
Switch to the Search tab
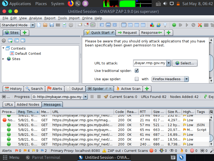tap(34, 89)
